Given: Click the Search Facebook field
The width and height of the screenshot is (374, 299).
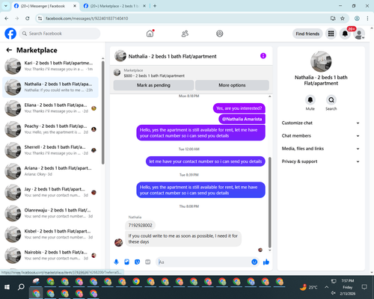Looking at the screenshot, I should click(60, 34).
